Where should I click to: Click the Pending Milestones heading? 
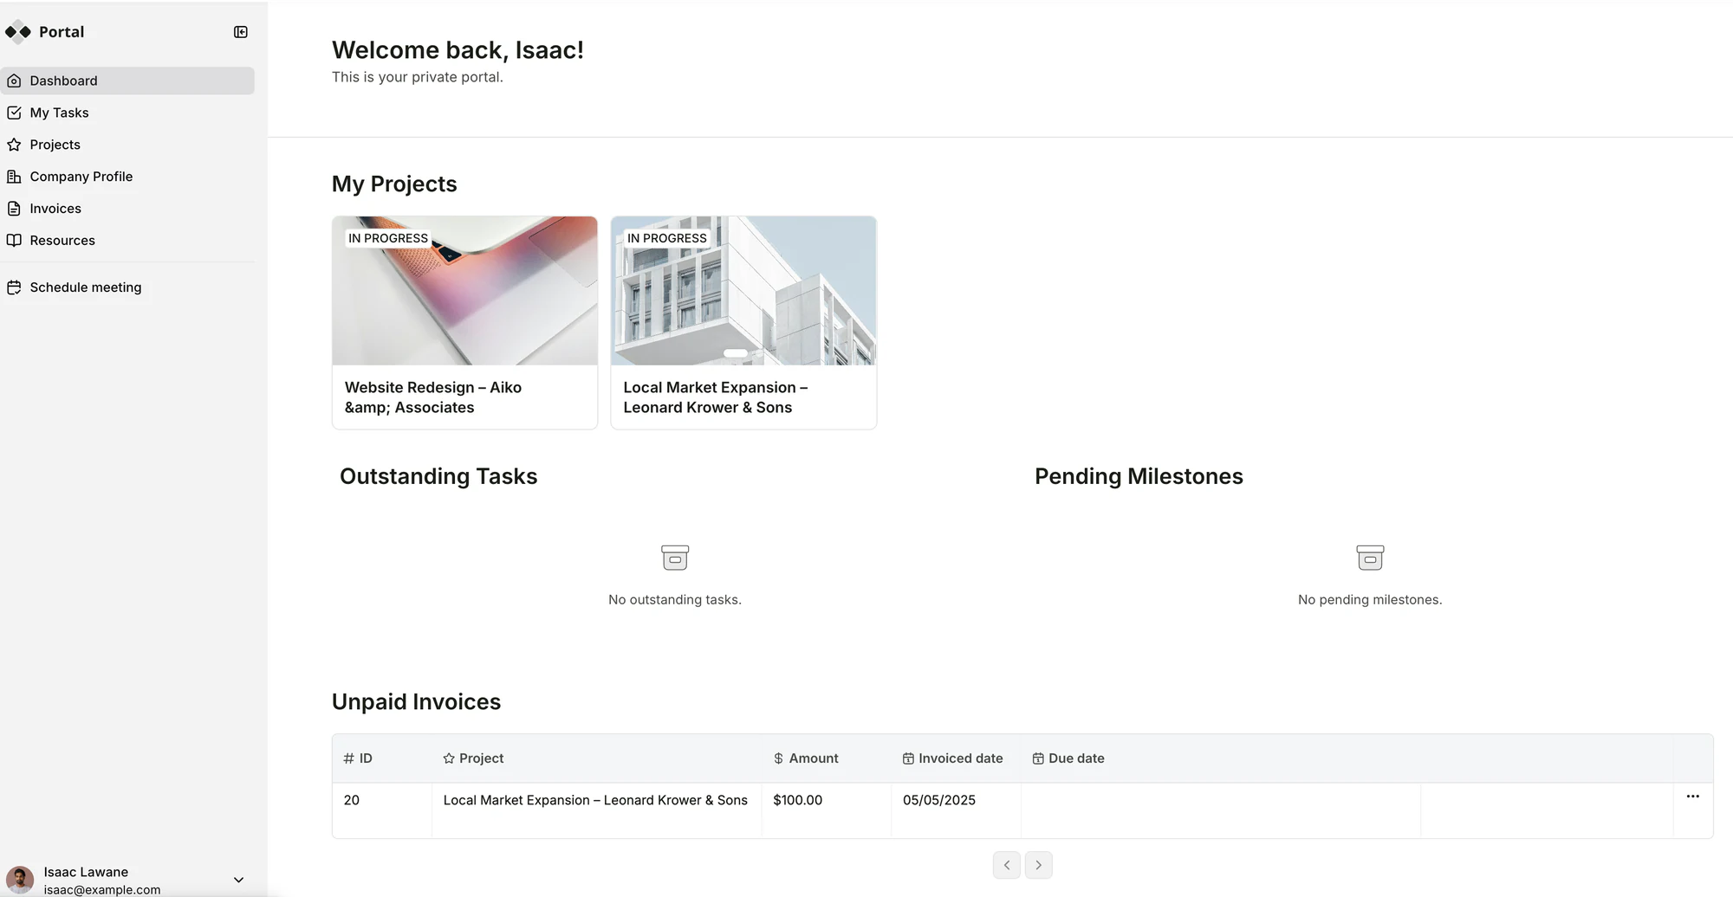pyautogui.click(x=1139, y=476)
